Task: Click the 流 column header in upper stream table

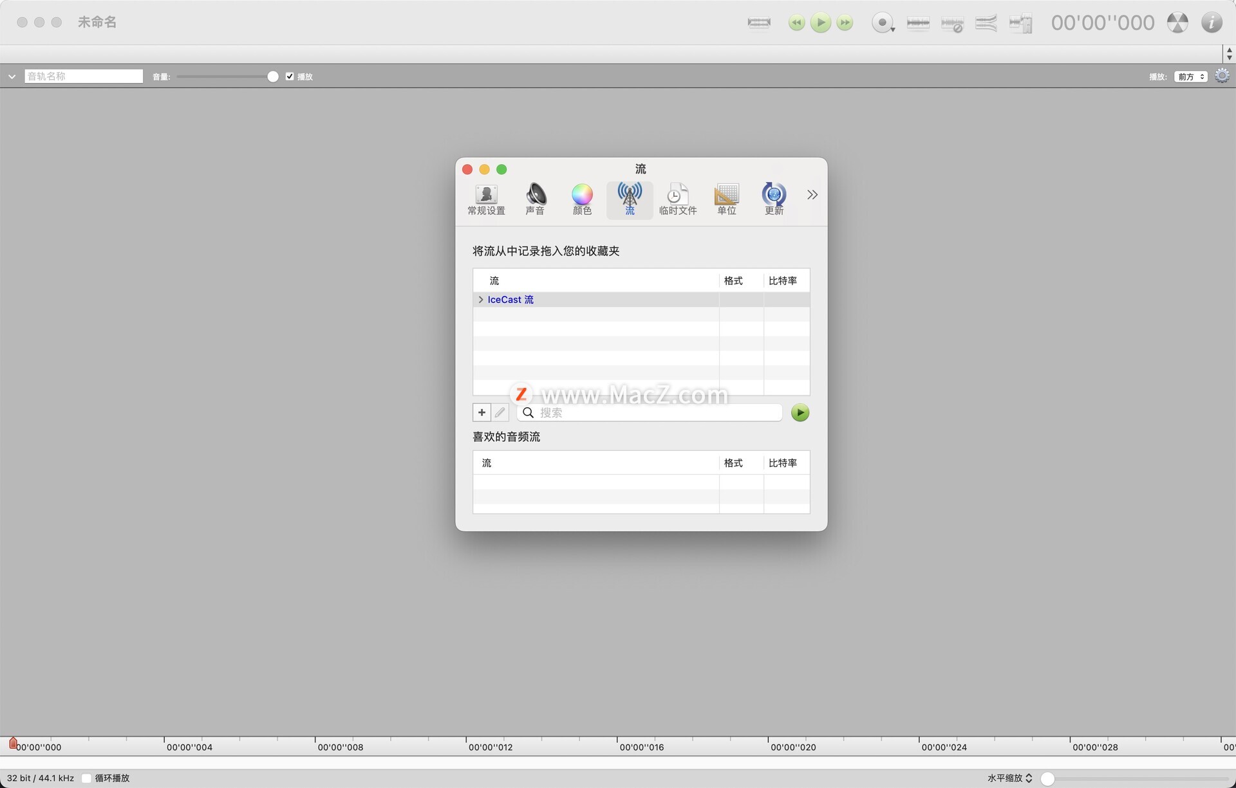Action: [x=596, y=280]
